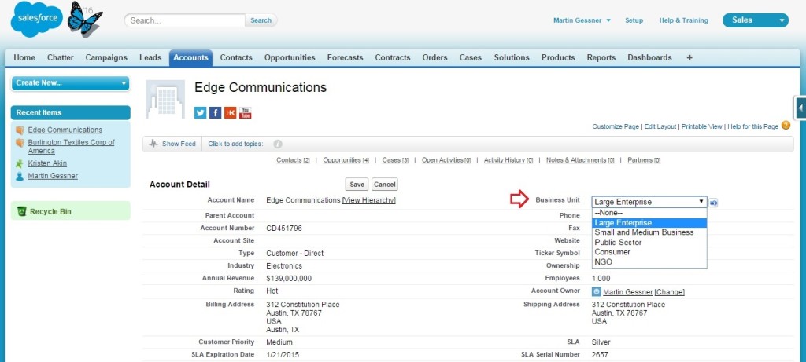Click Show Feed

click(x=179, y=144)
